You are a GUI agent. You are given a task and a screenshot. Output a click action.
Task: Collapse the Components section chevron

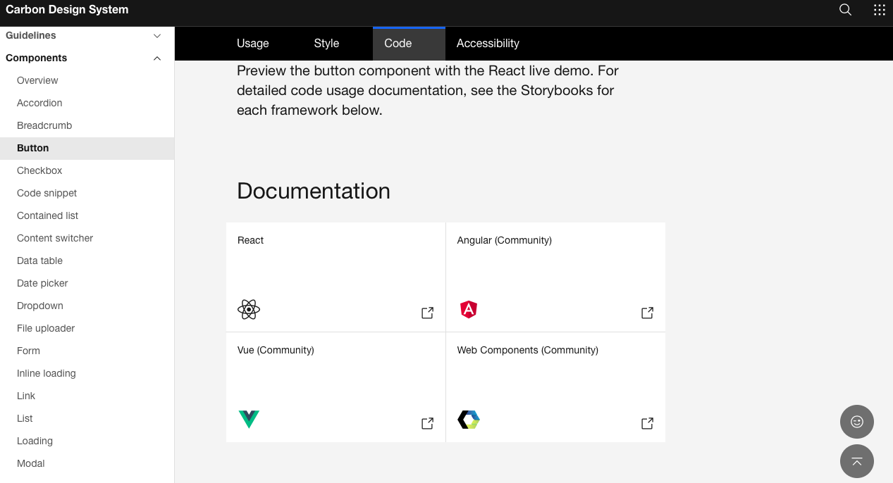click(157, 58)
